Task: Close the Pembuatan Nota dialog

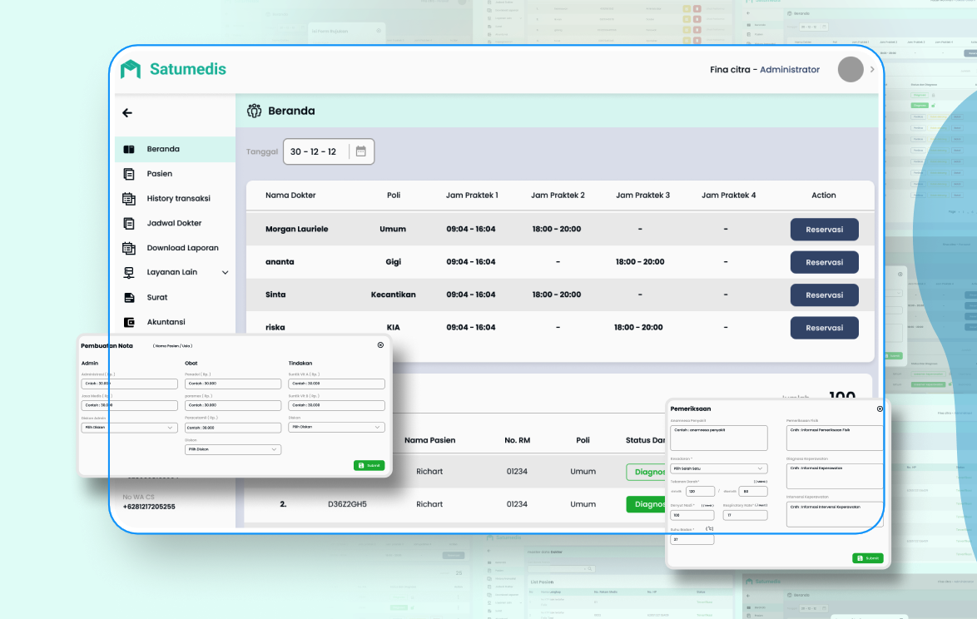Action: 380,345
